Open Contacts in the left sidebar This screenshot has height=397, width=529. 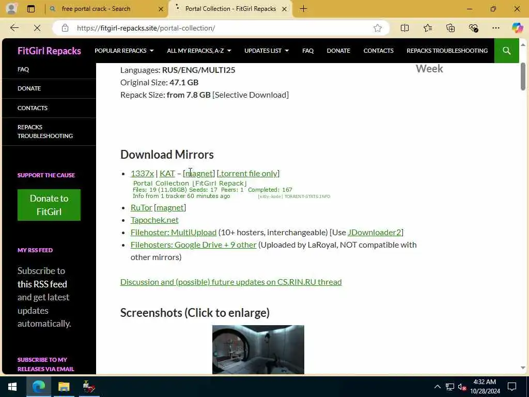click(x=33, y=108)
